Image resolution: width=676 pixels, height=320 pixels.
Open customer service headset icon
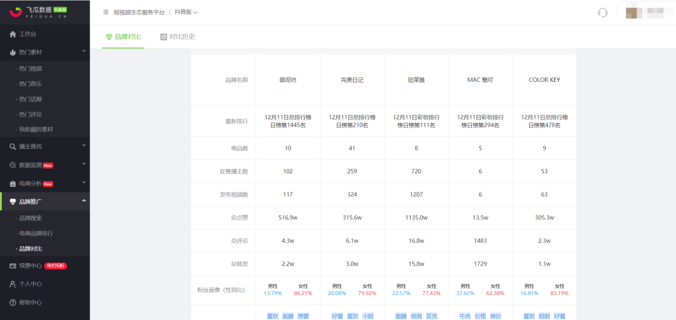[603, 12]
